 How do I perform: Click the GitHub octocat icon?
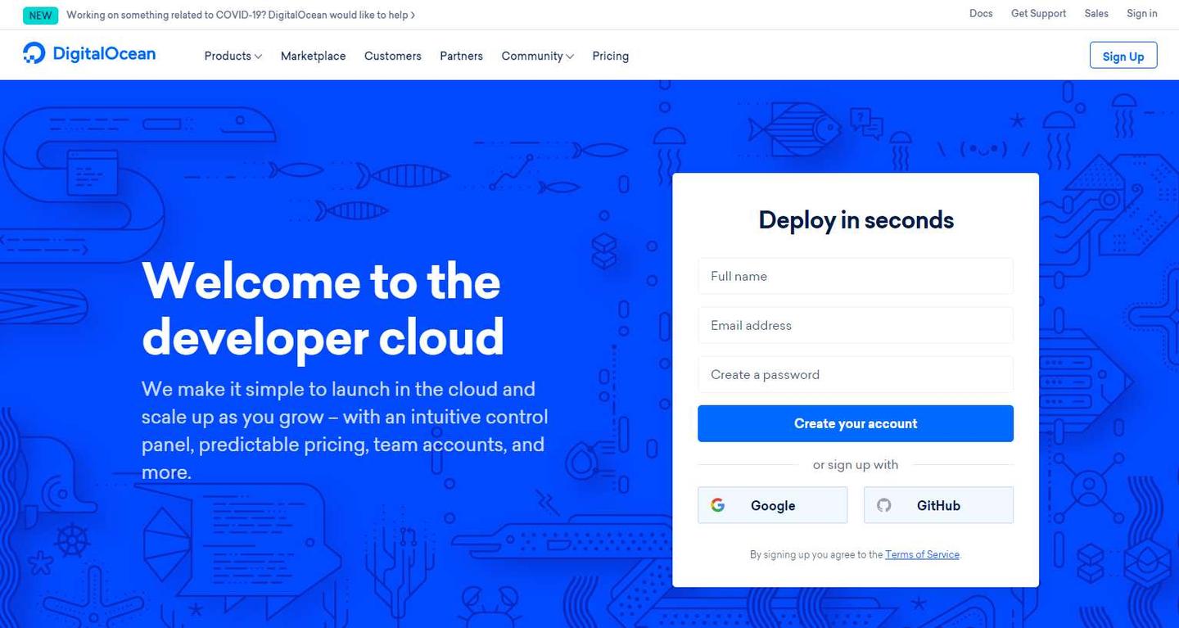pyautogui.click(x=884, y=505)
